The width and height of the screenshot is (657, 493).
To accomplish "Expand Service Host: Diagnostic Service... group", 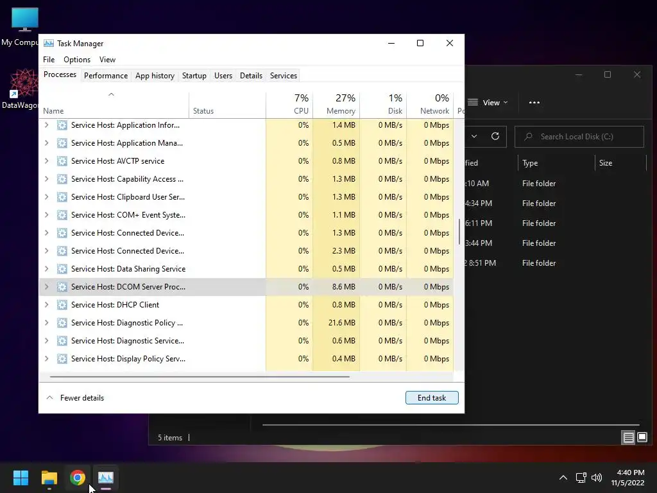I will (x=46, y=341).
